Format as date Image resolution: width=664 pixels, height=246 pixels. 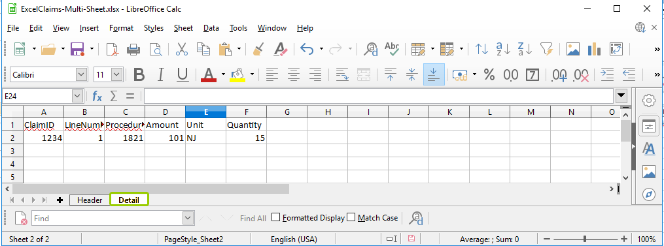click(533, 75)
